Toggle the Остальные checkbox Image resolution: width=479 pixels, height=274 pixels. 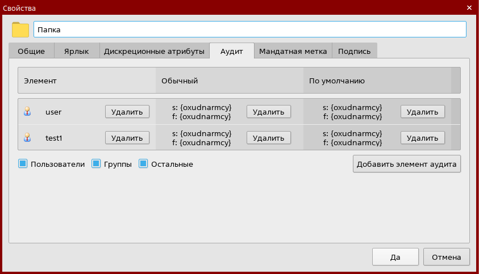pyautogui.click(x=143, y=164)
